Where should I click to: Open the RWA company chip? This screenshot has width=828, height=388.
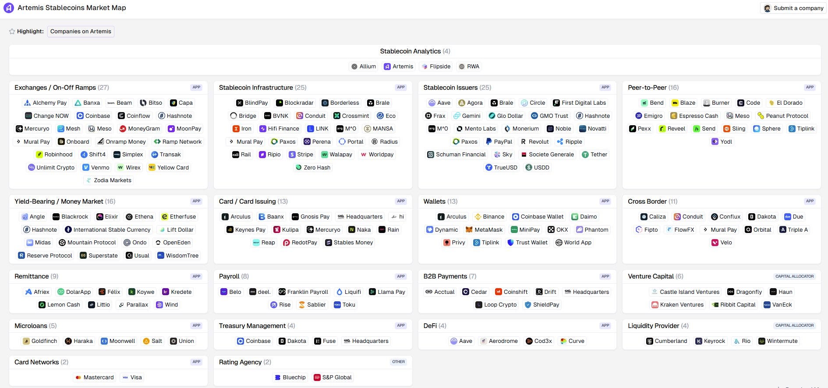pyautogui.click(x=469, y=67)
